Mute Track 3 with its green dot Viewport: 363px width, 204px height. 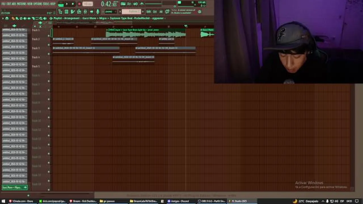pyautogui.click(x=49, y=54)
